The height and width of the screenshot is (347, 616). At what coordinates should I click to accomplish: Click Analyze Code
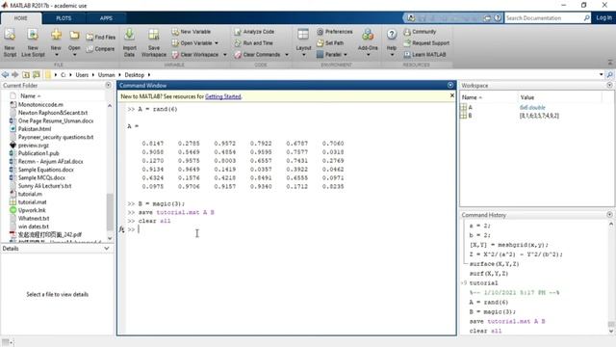click(254, 32)
